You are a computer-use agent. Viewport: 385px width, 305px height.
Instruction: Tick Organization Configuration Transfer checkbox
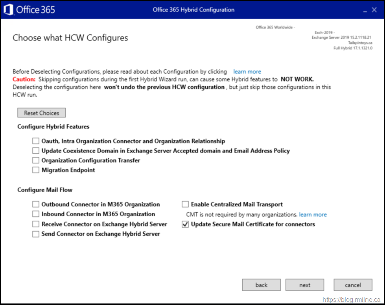click(36, 160)
